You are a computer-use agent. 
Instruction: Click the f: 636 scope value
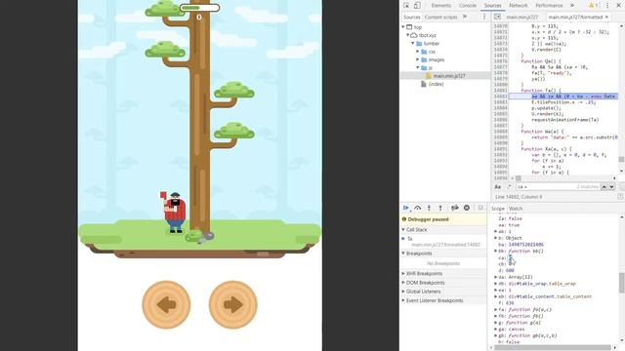point(510,303)
